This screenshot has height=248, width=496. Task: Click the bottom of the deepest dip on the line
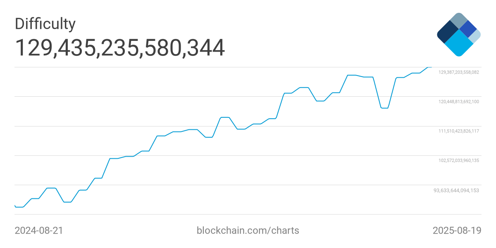point(384,108)
